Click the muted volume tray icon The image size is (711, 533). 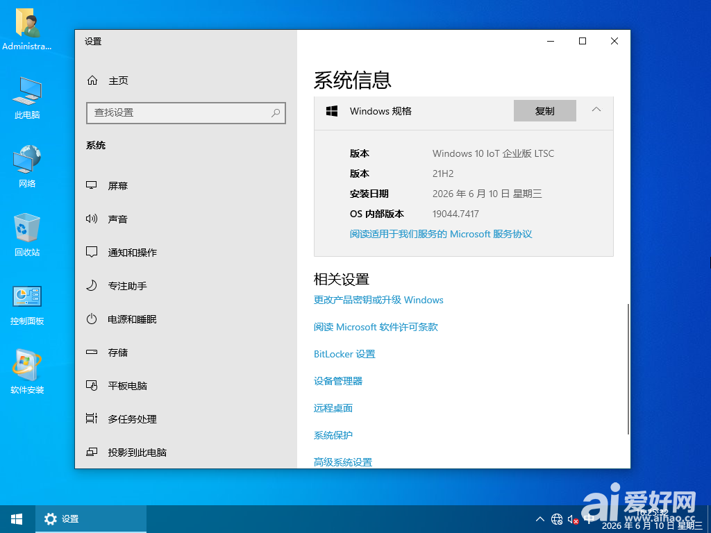pyautogui.click(x=573, y=520)
